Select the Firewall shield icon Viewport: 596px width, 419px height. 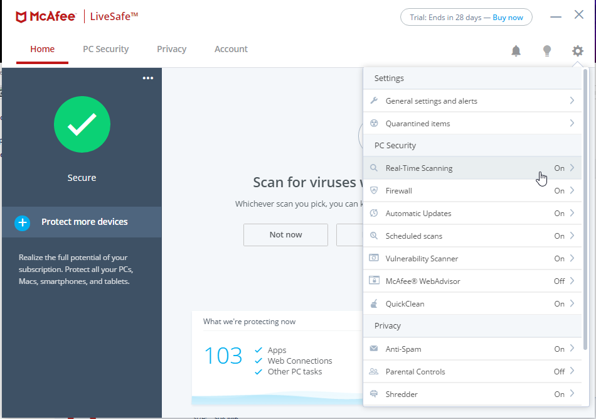(x=373, y=190)
